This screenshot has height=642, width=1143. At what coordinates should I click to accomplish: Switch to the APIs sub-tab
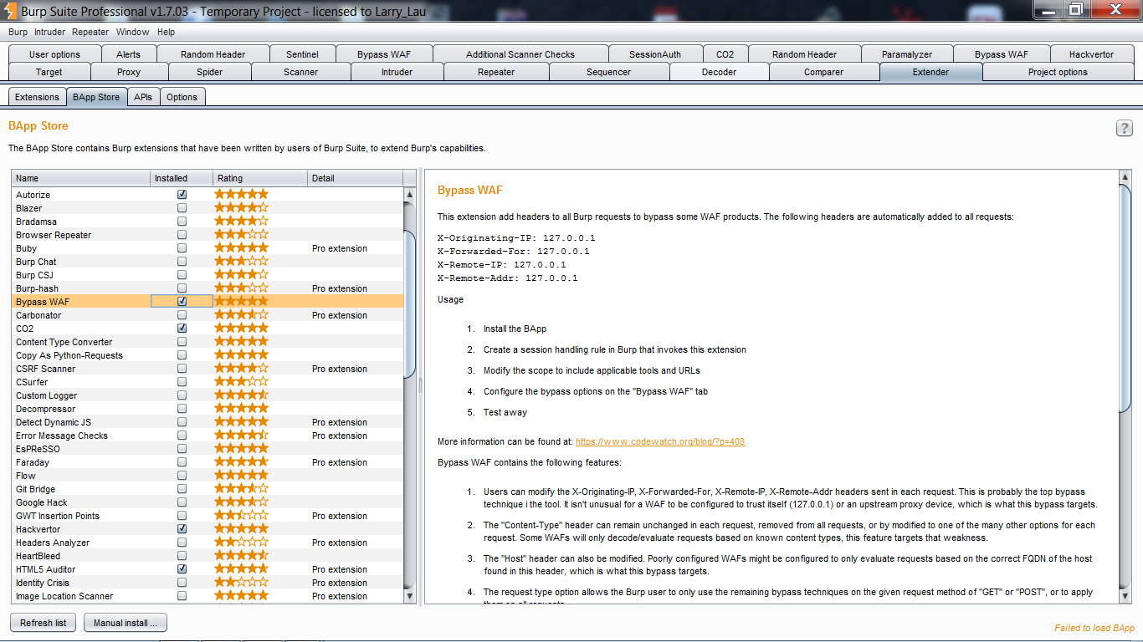point(143,97)
